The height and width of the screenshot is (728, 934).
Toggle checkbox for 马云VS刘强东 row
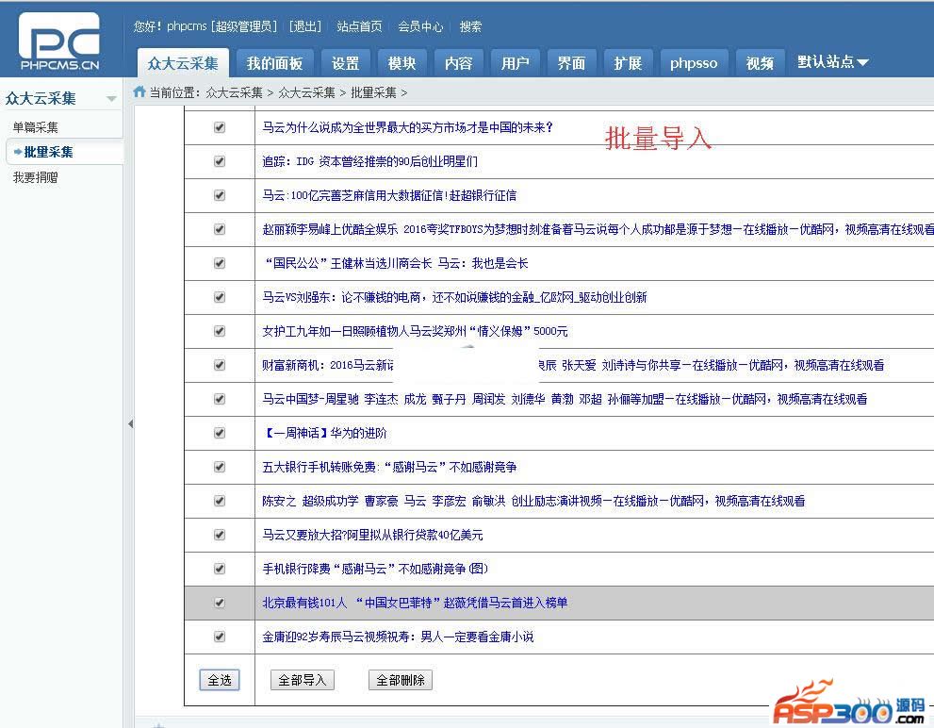point(220,297)
